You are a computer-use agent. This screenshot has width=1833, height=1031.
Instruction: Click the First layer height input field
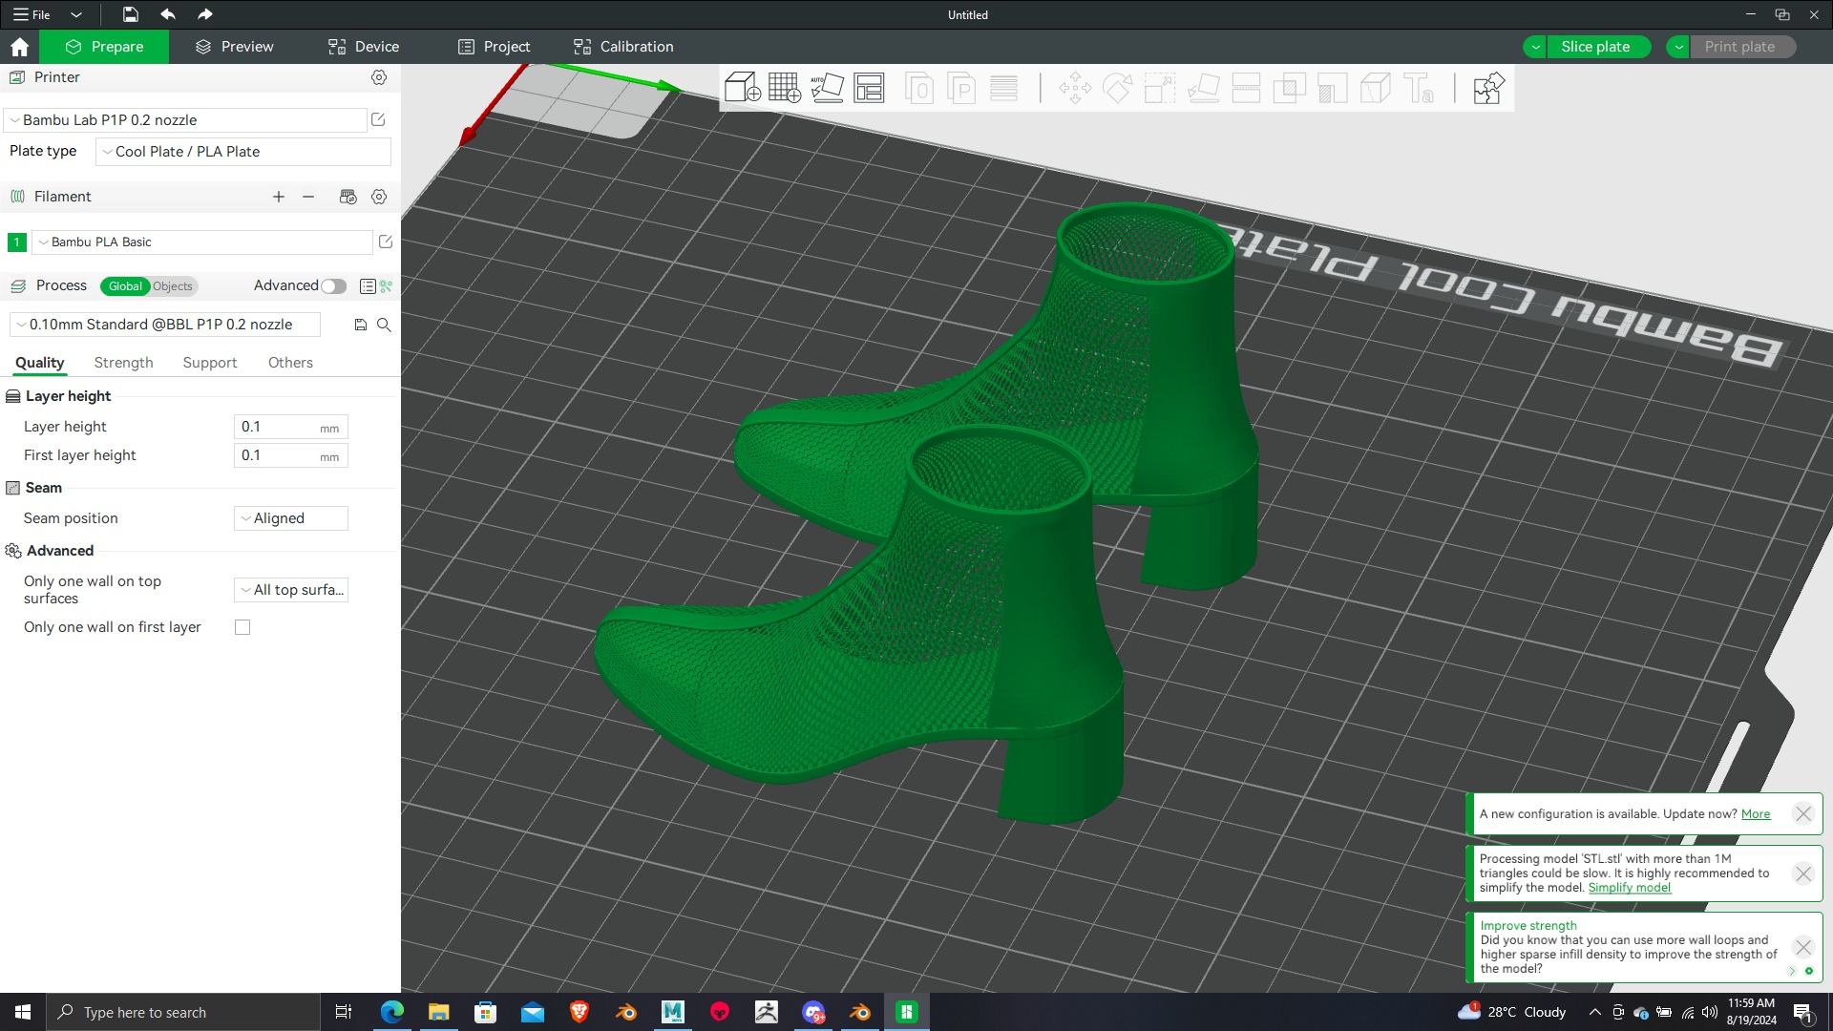(x=290, y=456)
